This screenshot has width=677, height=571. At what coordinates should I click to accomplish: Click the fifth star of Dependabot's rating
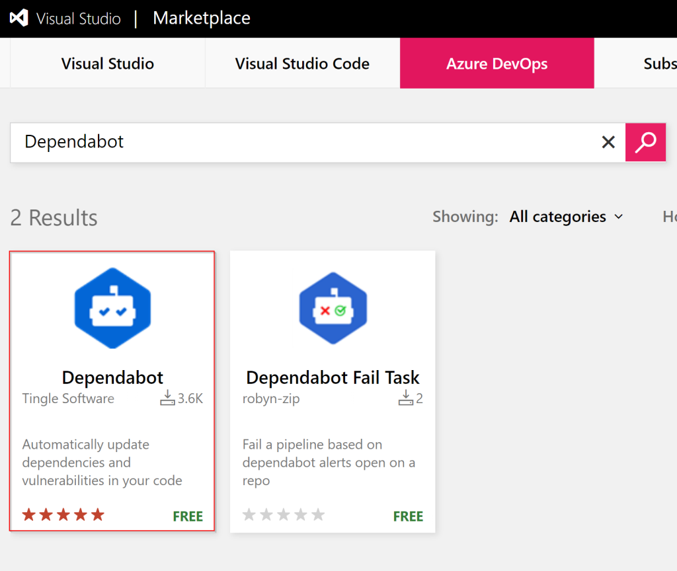click(97, 514)
